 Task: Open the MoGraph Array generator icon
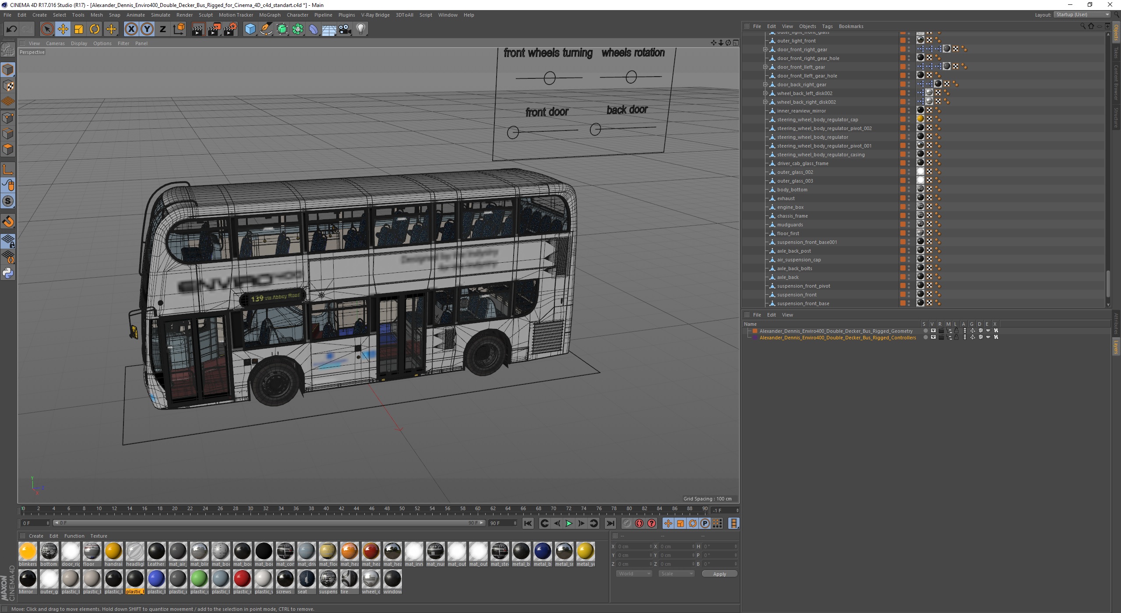coord(298,29)
